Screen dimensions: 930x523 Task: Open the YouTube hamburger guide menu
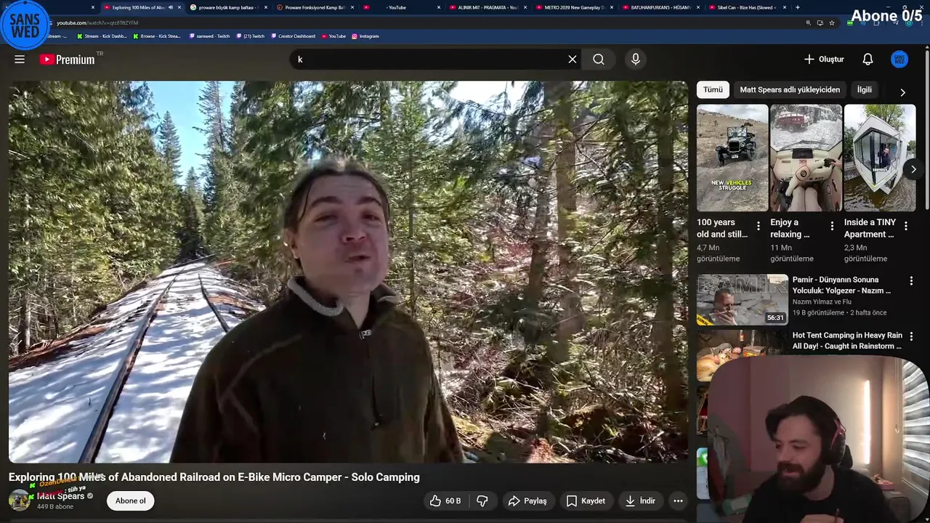coord(20,60)
